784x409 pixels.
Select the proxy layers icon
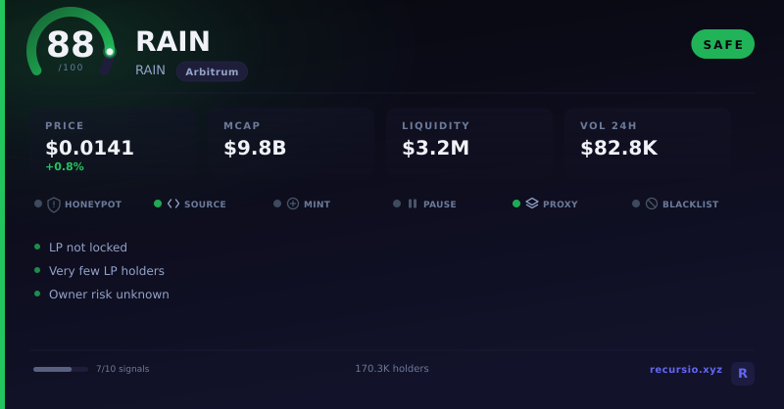tap(532, 204)
